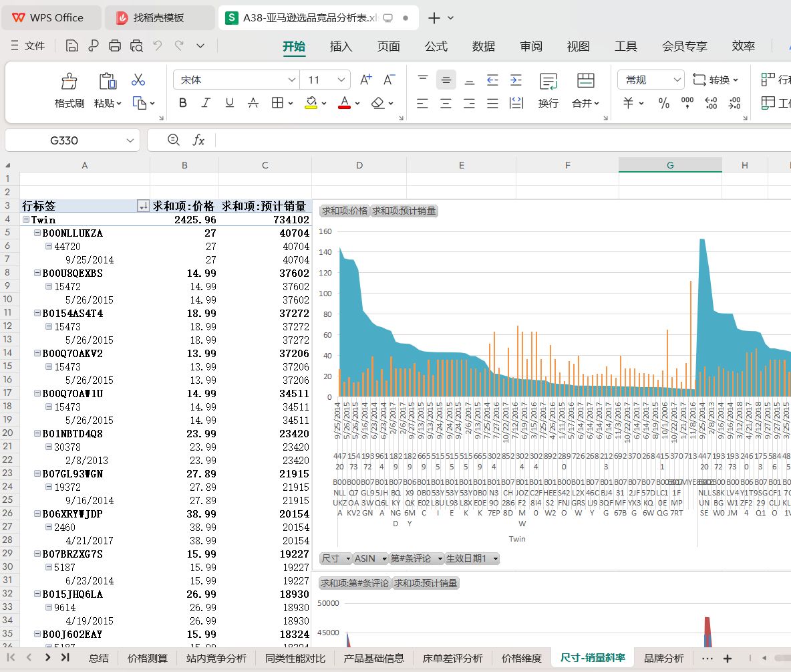The height and width of the screenshot is (672, 791).
Task: Toggle Strikethrough formatting
Action: pyautogui.click(x=253, y=103)
